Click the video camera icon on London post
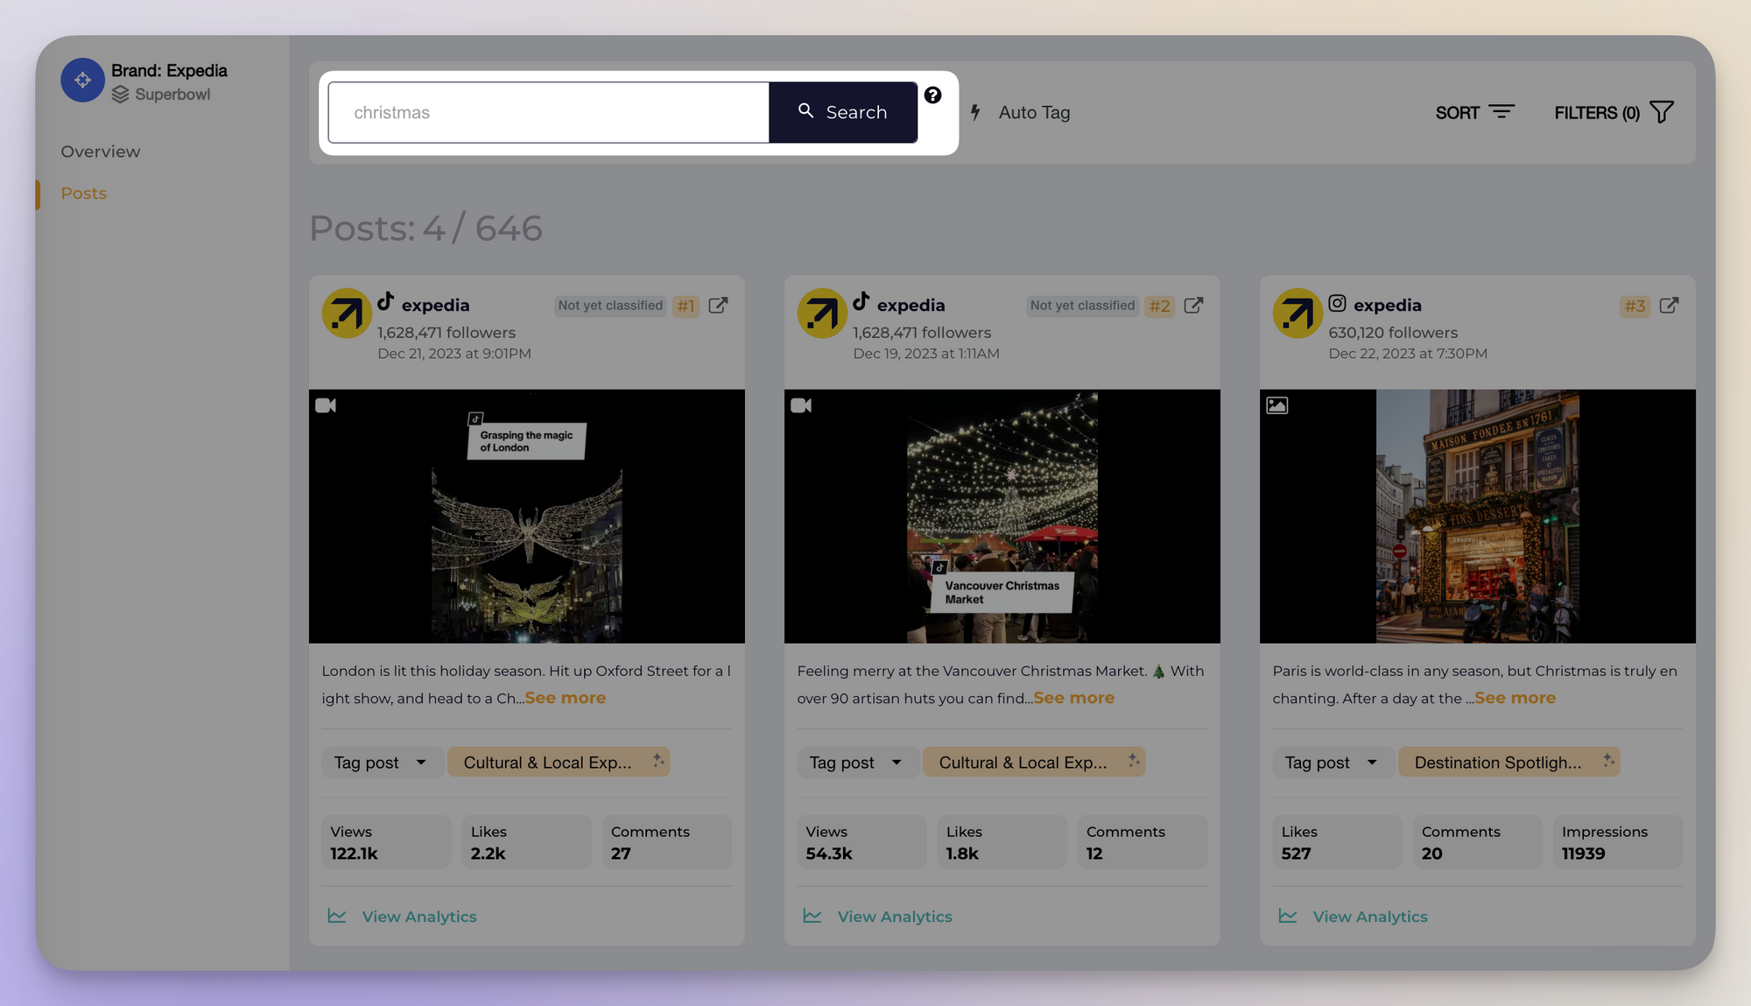Image resolution: width=1751 pixels, height=1006 pixels. [326, 405]
